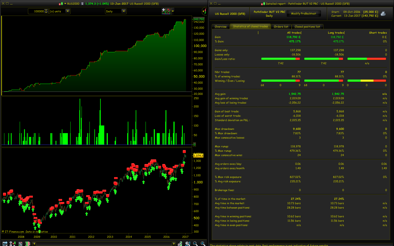Click the add indicators and trading systems icon
This screenshot has height=246, width=394.
(x=166, y=11)
